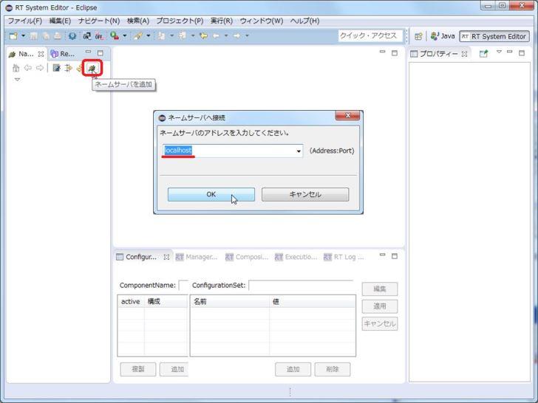Click キャンセル in the name server dialog
The width and height of the screenshot is (538, 403).
305,194
